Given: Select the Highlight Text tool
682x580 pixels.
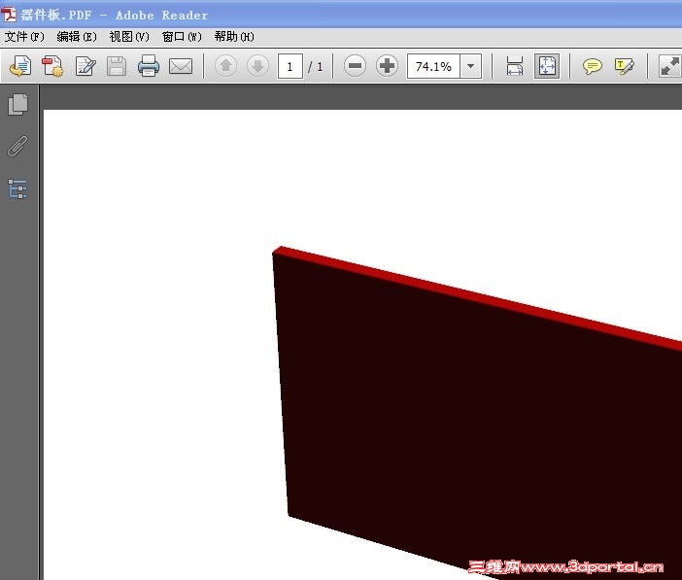Looking at the screenshot, I should (624, 66).
